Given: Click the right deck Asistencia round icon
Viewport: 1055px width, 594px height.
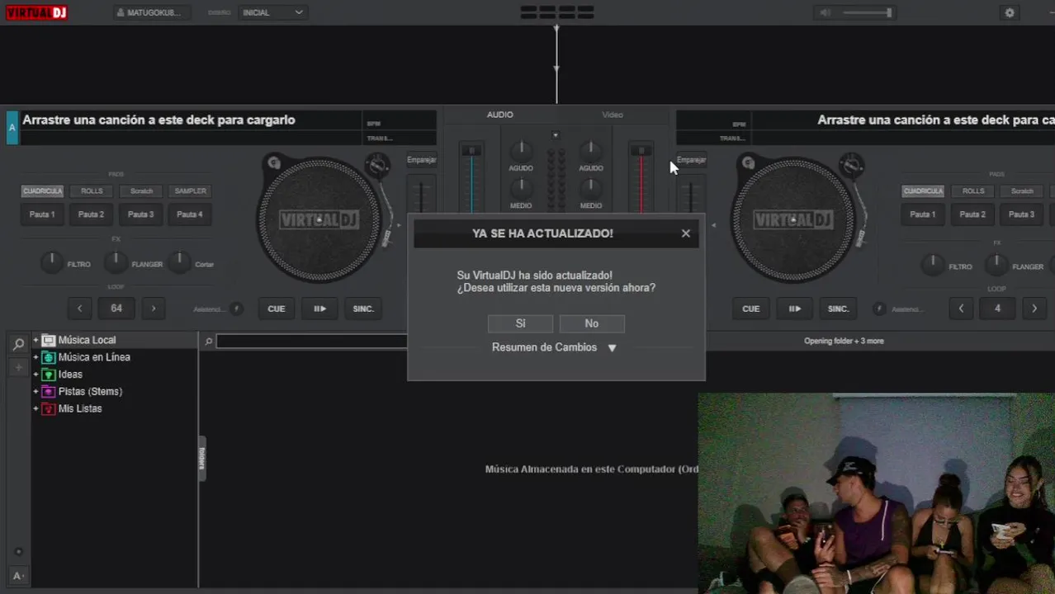Looking at the screenshot, I should (x=880, y=309).
